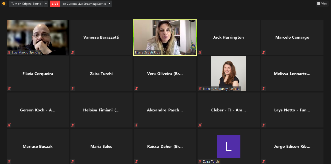Open the arrow menu beside Original Sound
The width and height of the screenshot is (331, 164).
click(x=46, y=4)
